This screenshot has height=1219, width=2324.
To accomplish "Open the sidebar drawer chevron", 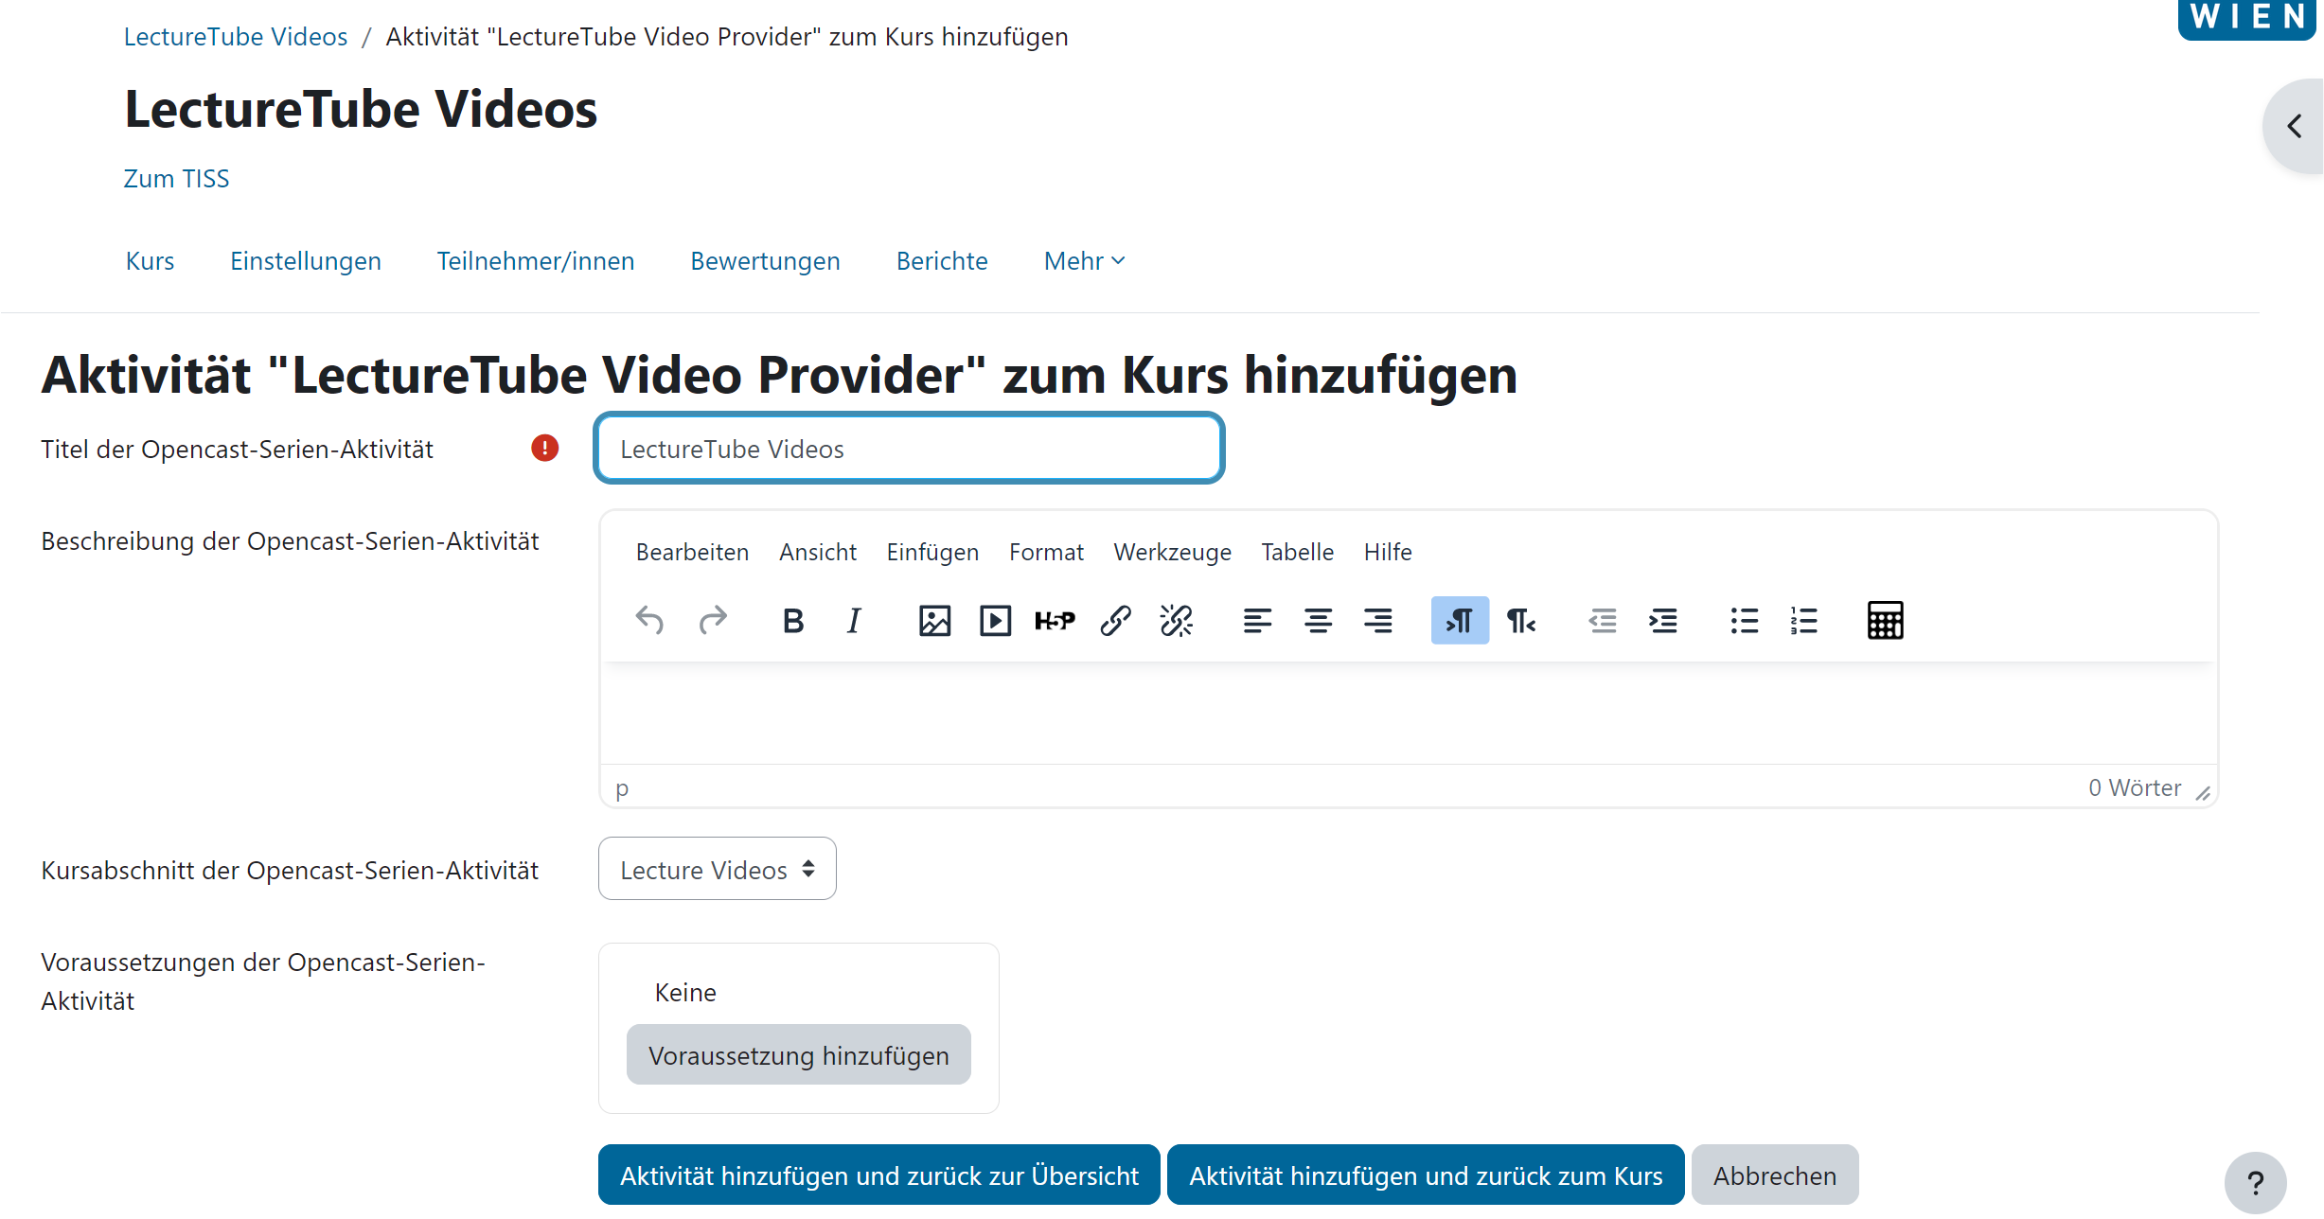I will coord(2295,126).
